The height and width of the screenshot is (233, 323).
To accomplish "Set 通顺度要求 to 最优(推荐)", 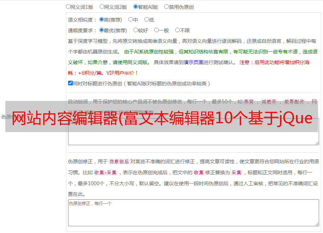I will point(101,30).
